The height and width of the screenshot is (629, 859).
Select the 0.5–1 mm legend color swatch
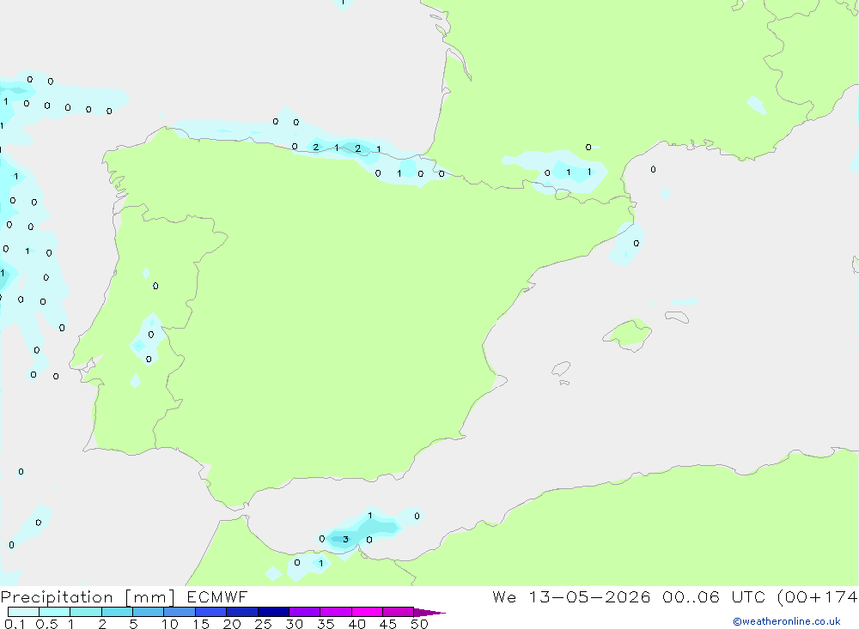54,612
